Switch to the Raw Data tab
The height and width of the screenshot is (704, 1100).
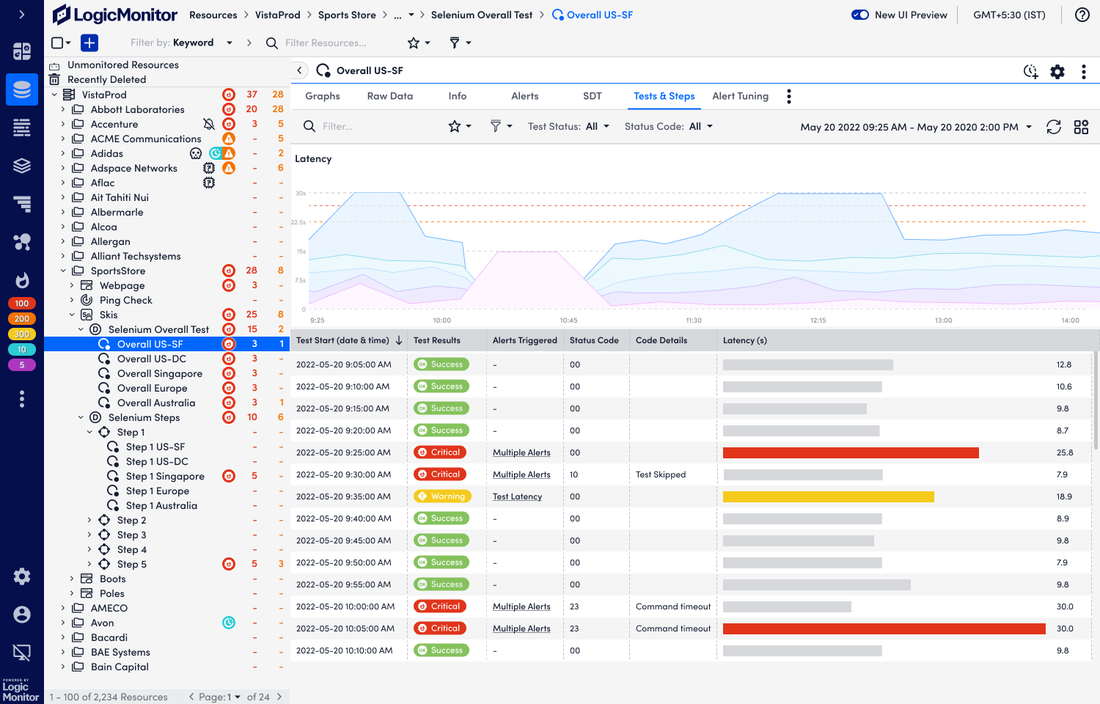click(x=390, y=96)
